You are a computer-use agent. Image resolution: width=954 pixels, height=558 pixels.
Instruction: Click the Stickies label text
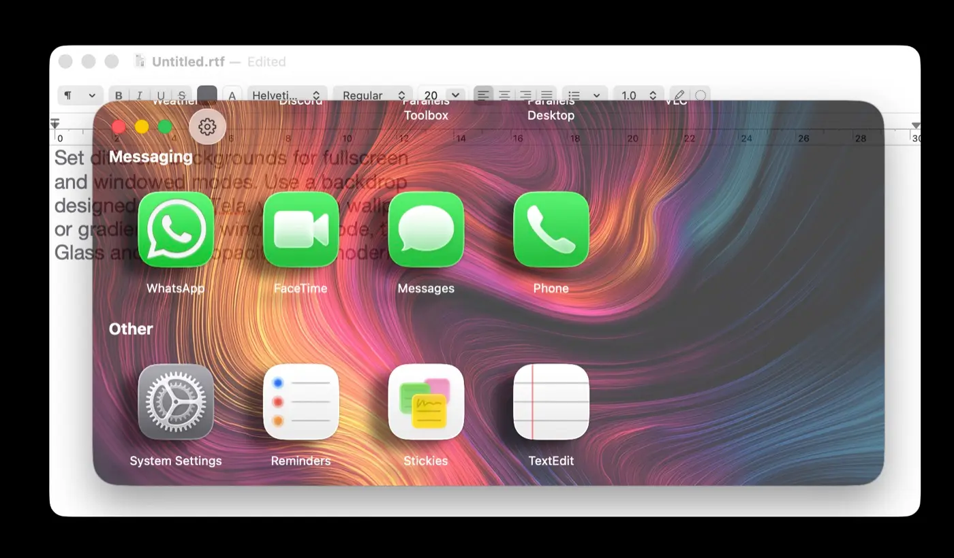coord(426,461)
